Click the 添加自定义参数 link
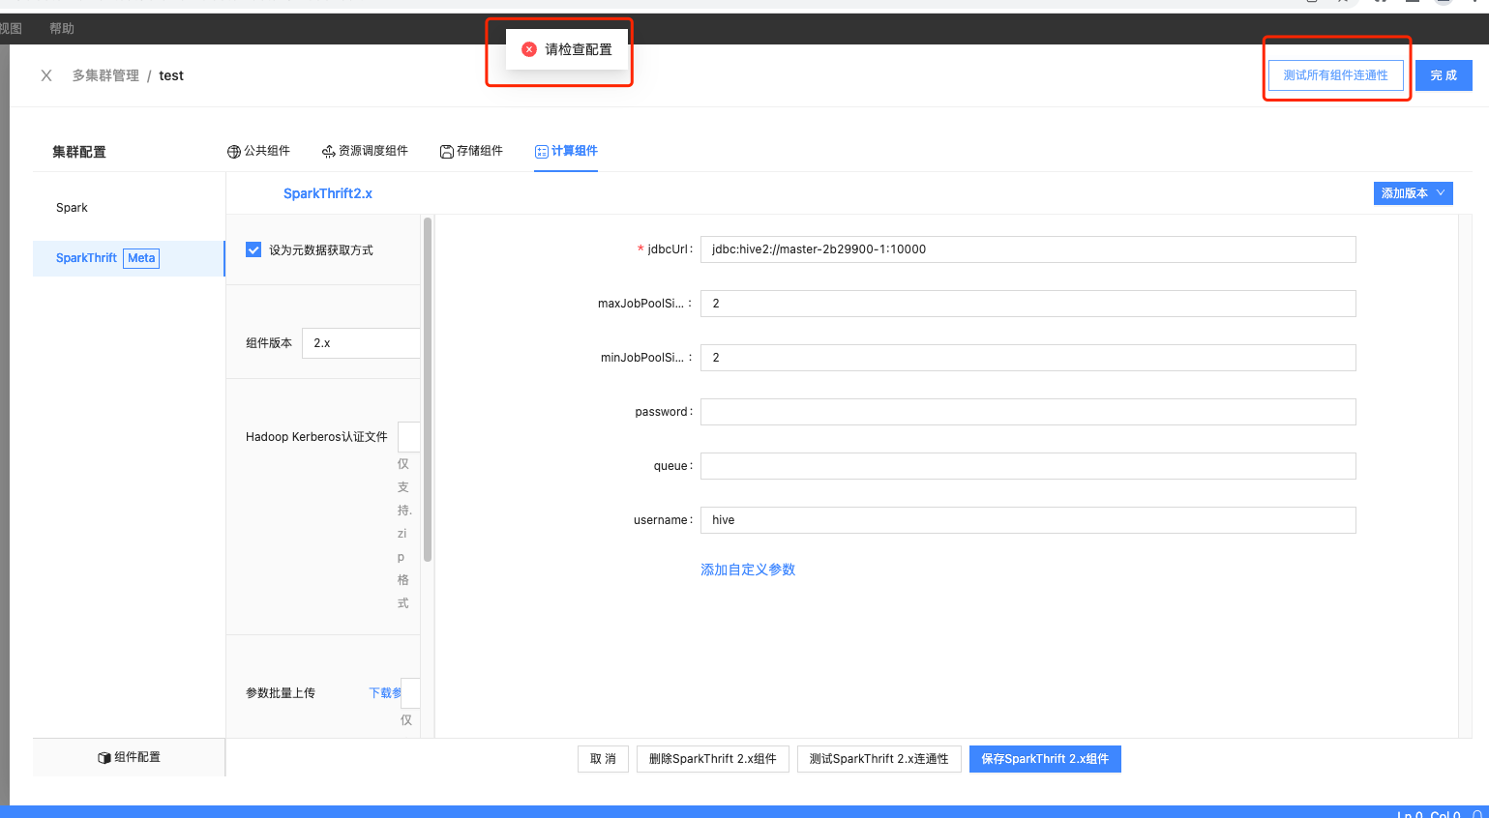The width and height of the screenshot is (1489, 818). pos(748,570)
